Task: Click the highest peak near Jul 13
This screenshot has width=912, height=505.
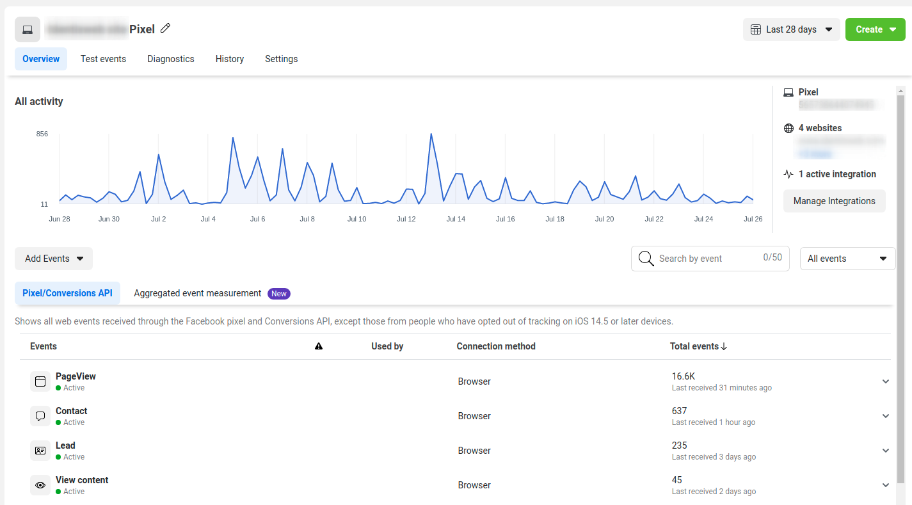Action: pos(431,134)
